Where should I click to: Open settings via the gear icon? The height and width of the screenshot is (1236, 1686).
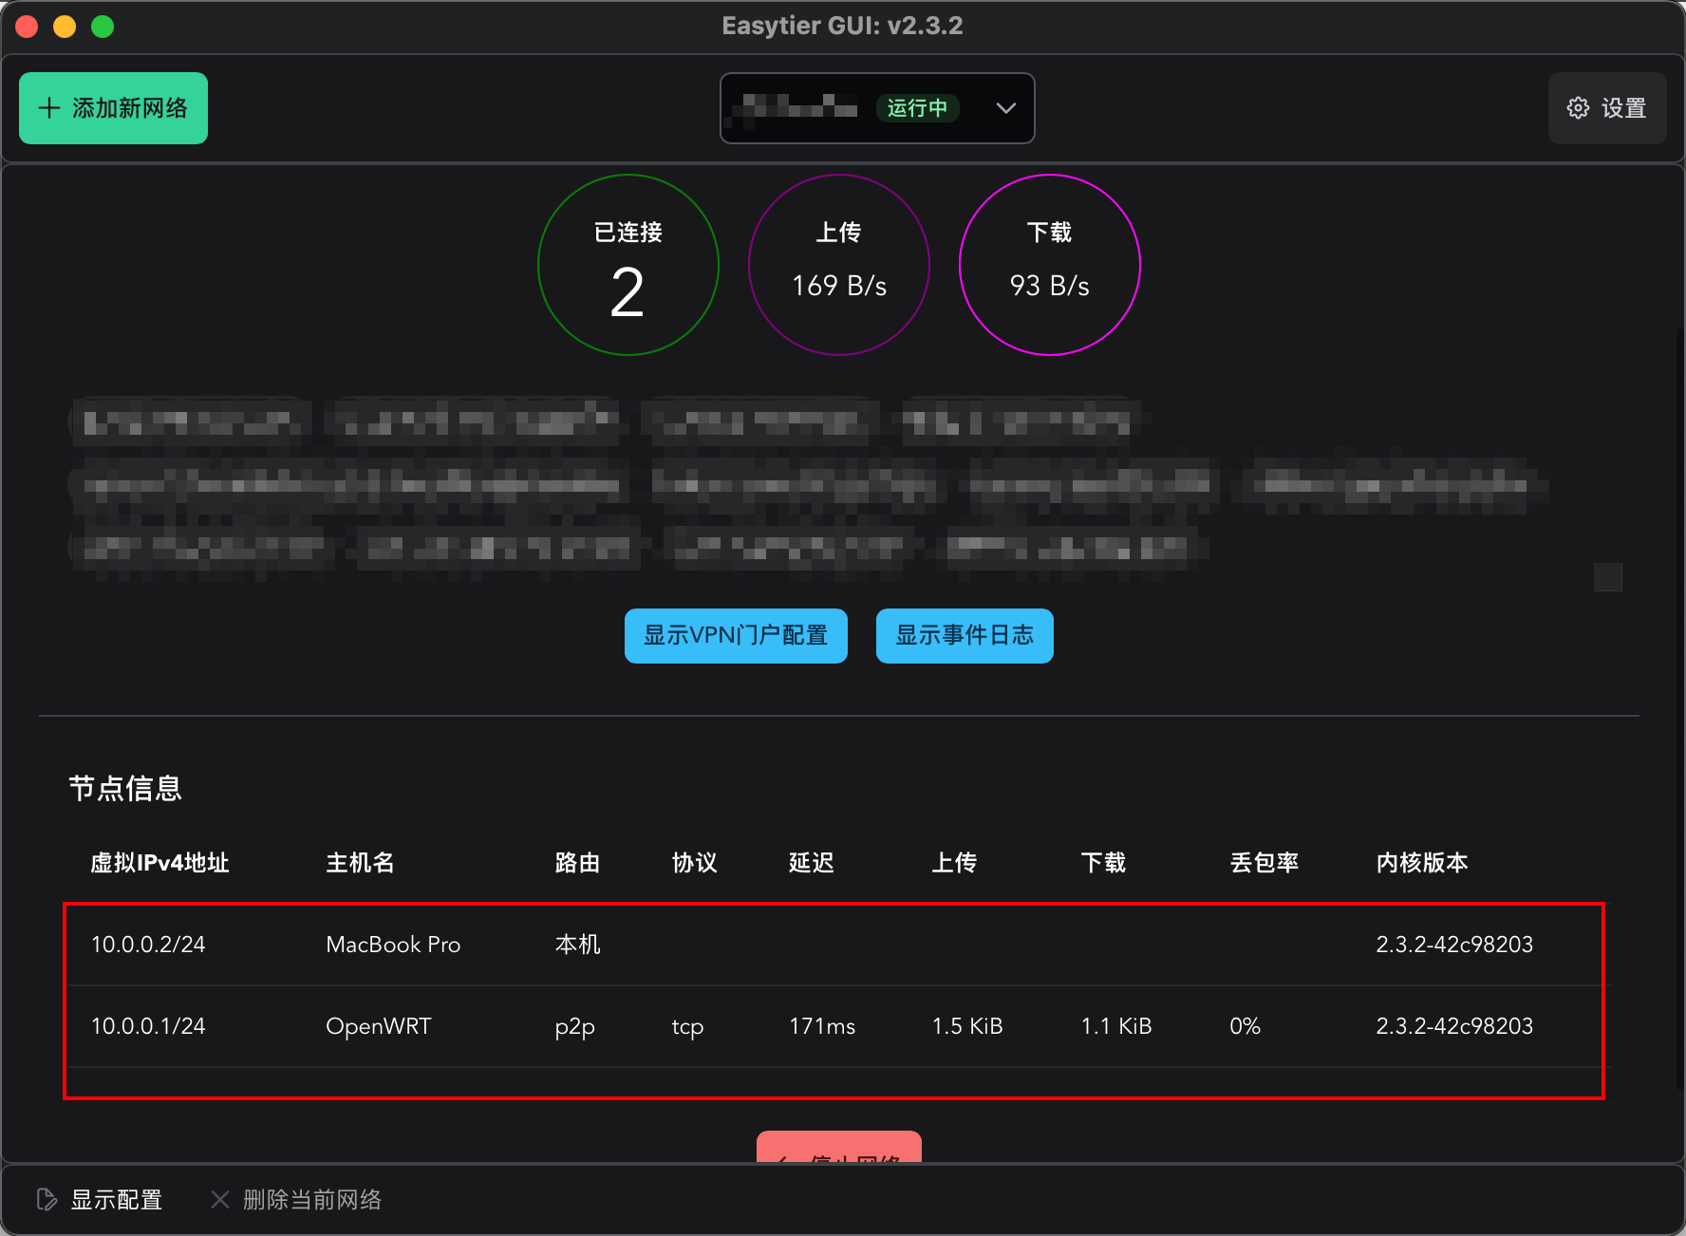(1578, 107)
